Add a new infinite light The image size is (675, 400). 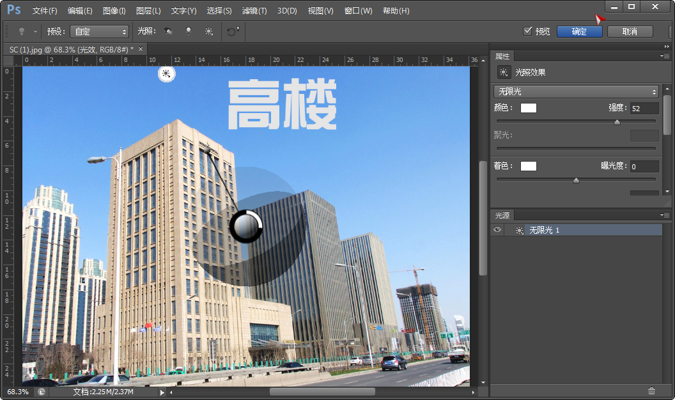pos(209,31)
